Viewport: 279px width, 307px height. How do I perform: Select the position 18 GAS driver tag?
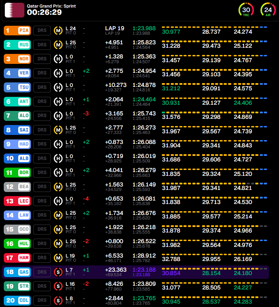[17, 272]
